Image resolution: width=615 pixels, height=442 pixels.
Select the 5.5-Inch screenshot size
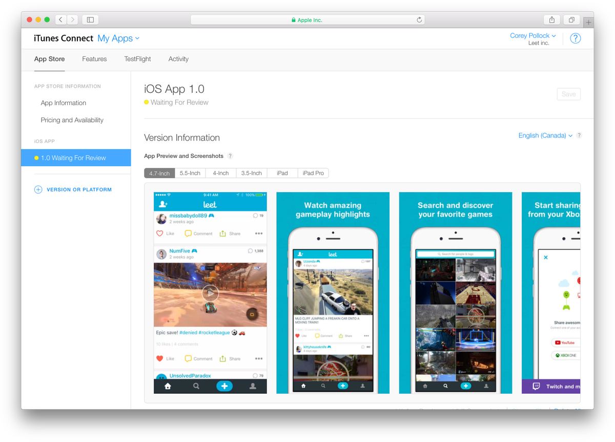[x=190, y=173]
